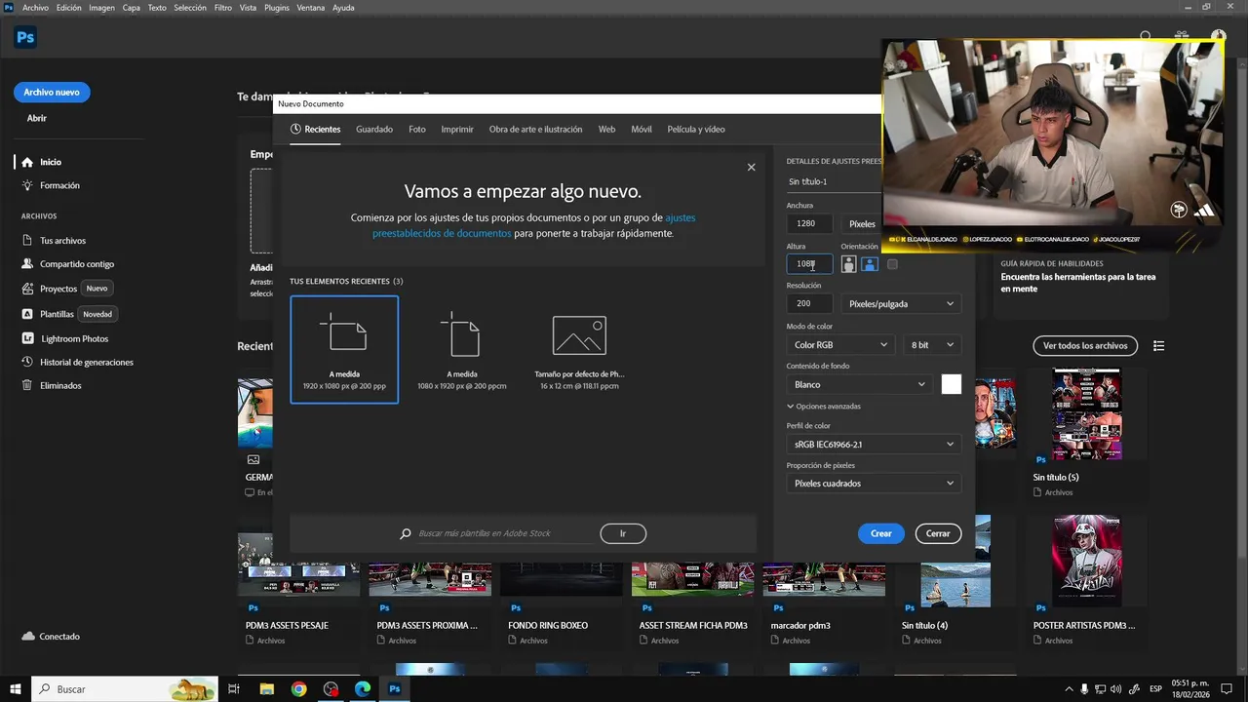The image size is (1248, 702).
Task: Select landscape orientation icon
Action: click(870, 264)
